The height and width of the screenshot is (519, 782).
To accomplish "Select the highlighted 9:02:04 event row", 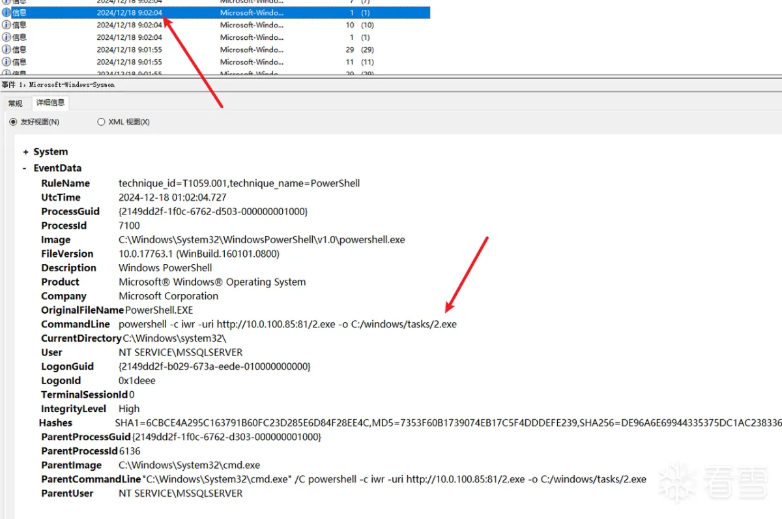I will [x=215, y=12].
